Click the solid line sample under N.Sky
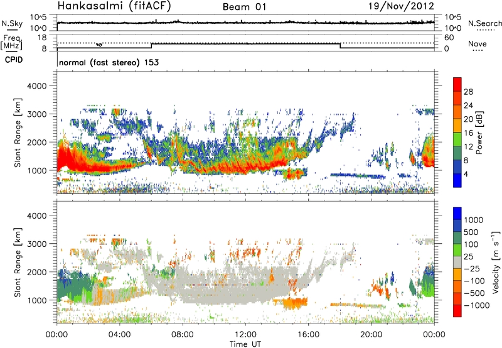This screenshot has height=348, width=502. [12, 30]
